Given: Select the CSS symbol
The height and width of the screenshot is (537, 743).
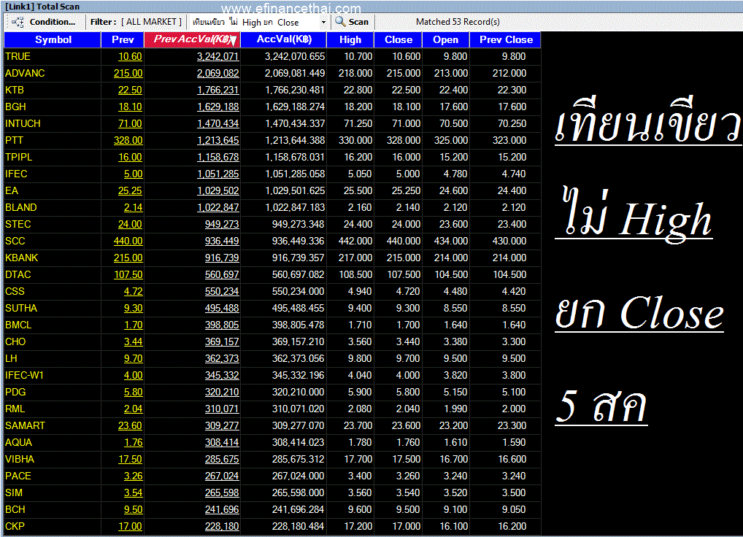Looking at the screenshot, I should click(15, 292).
